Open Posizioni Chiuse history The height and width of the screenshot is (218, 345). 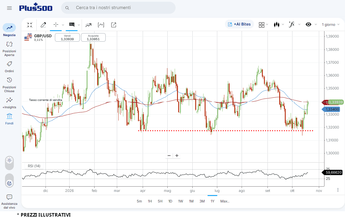click(x=9, y=85)
